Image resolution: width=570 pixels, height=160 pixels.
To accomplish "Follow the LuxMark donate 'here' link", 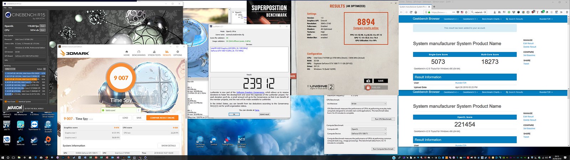I will [257, 110].
